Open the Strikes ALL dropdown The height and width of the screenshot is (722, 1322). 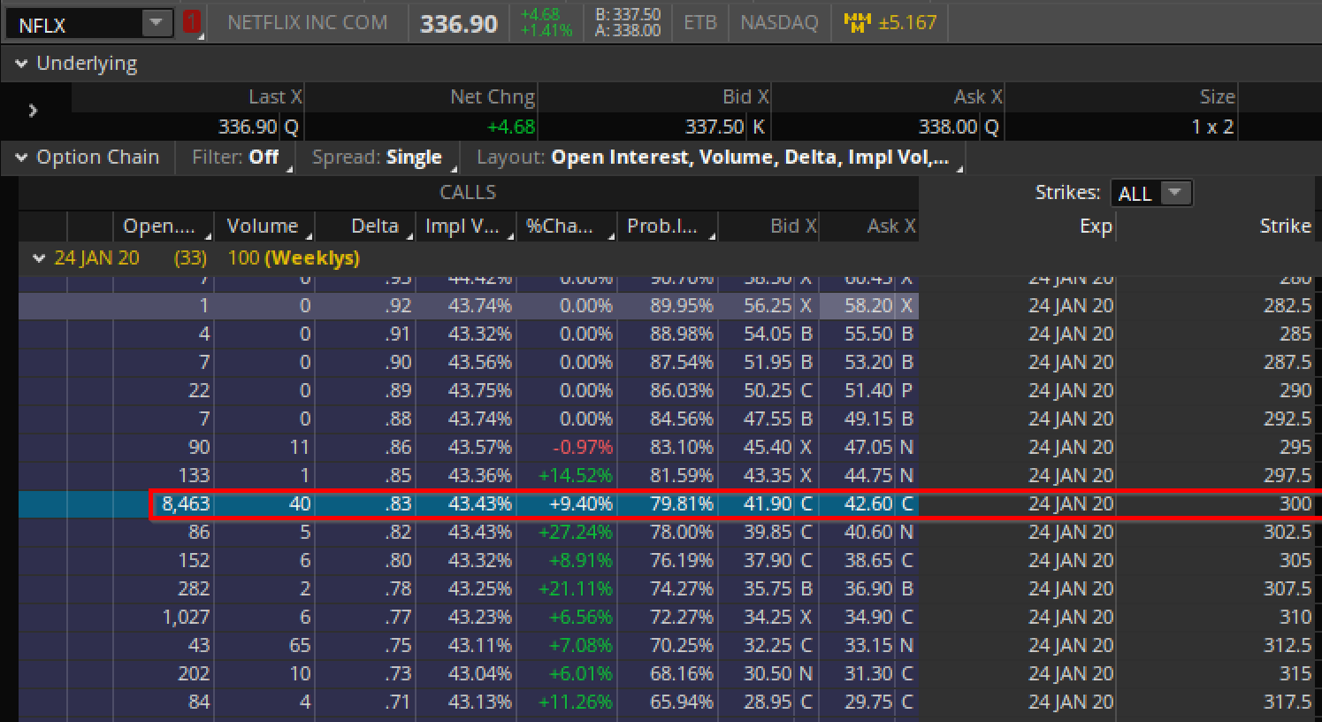1151,193
